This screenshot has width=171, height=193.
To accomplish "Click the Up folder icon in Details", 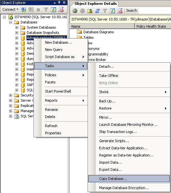I will pos(90,11).
